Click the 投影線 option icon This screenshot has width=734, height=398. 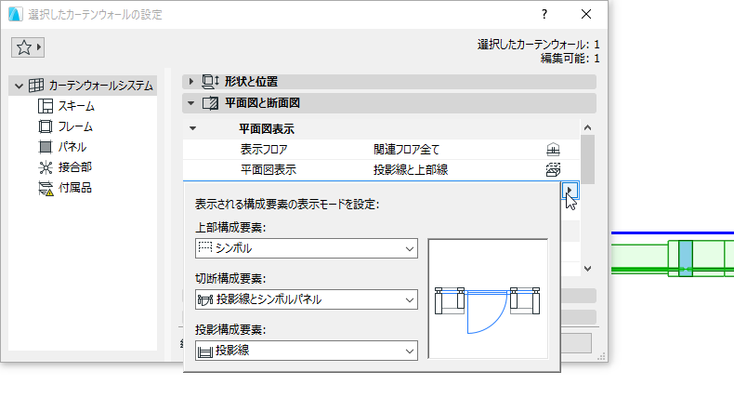point(205,352)
